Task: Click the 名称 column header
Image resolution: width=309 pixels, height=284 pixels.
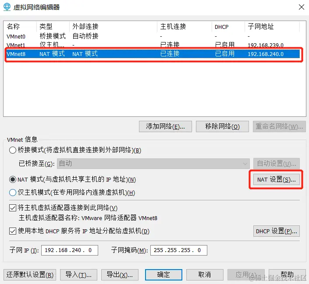Action: click(x=21, y=26)
